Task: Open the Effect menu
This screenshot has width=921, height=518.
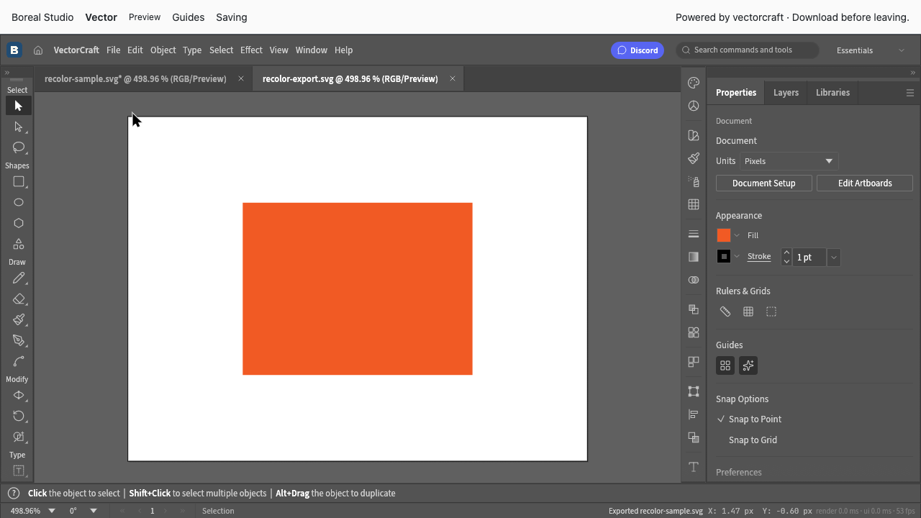Action: 251,50
